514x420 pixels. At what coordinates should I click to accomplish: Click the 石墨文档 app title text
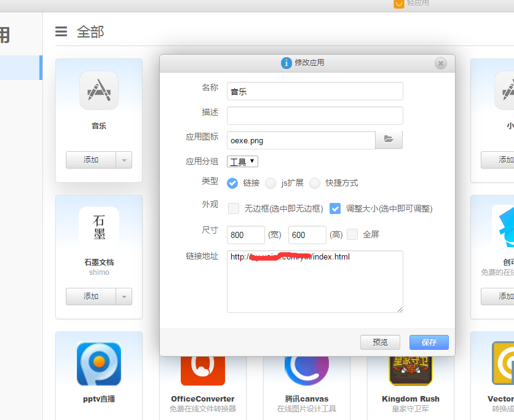(x=99, y=263)
